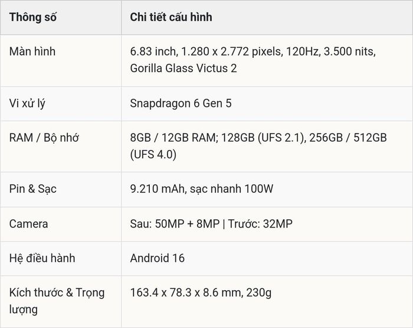
Task: Click the '8GB / 12GB RAM' storage text
Action: 174,138
